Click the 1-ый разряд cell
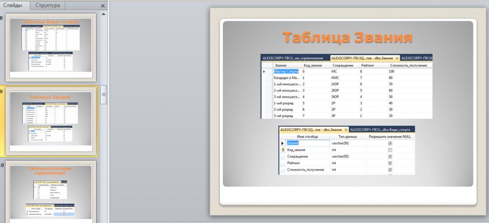This screenshot has width=489, height=223. (x=287, y=103)
